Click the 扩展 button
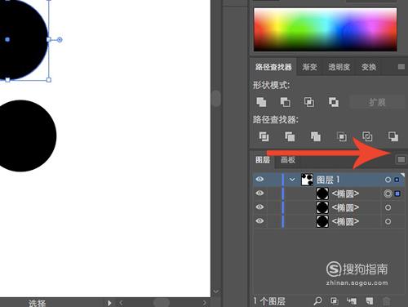 tap(377, 102)
